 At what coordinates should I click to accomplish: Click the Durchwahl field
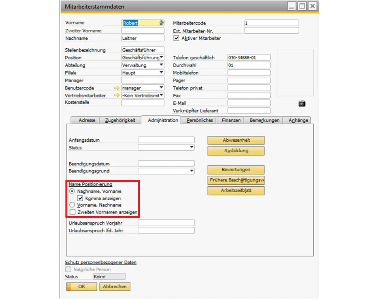249,65
